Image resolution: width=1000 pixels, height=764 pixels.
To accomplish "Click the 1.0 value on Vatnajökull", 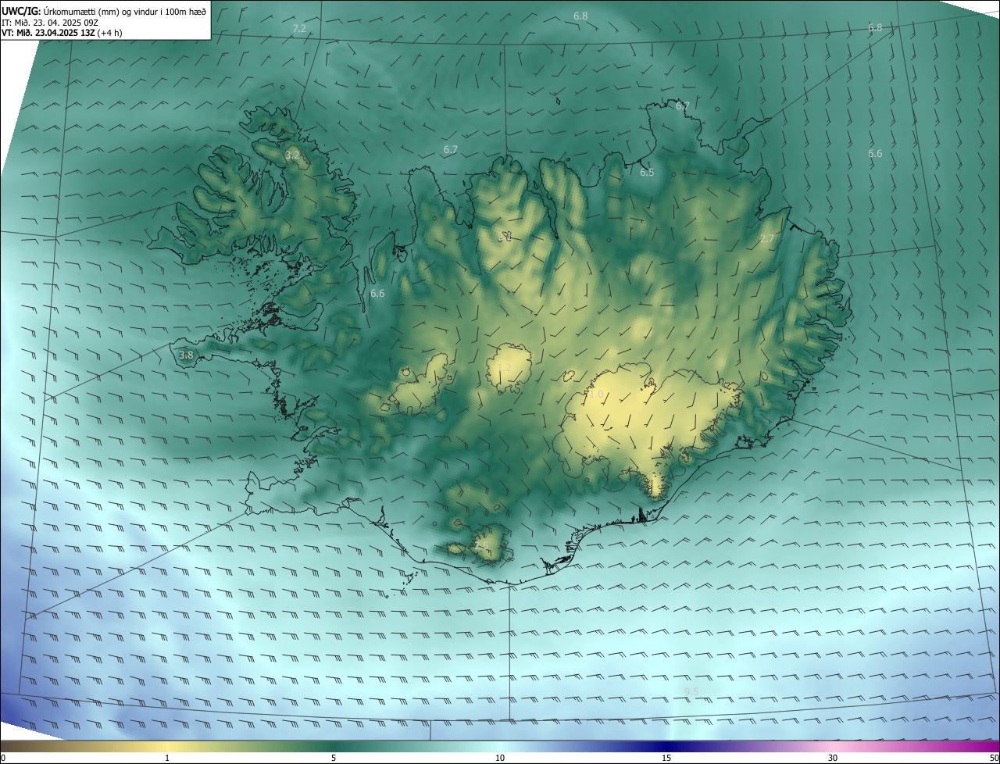I will click(596, 394).
